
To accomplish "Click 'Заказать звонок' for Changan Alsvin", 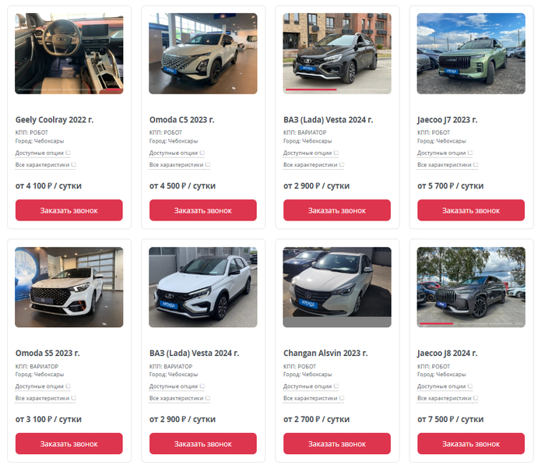I will coord(337,443).
